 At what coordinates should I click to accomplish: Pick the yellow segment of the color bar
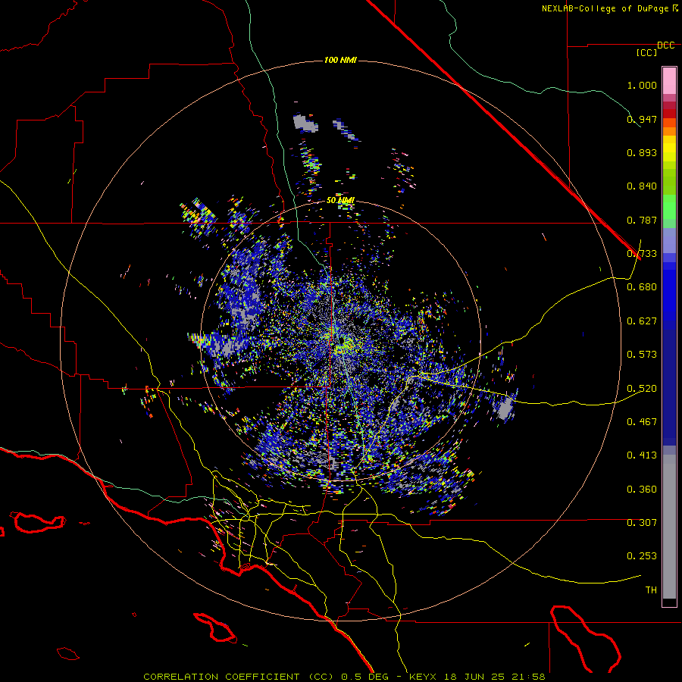pyautogui.click(x=669, y=148)
